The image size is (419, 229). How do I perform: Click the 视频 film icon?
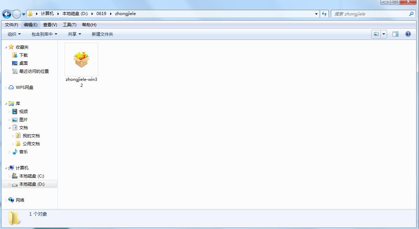point(15,111)
